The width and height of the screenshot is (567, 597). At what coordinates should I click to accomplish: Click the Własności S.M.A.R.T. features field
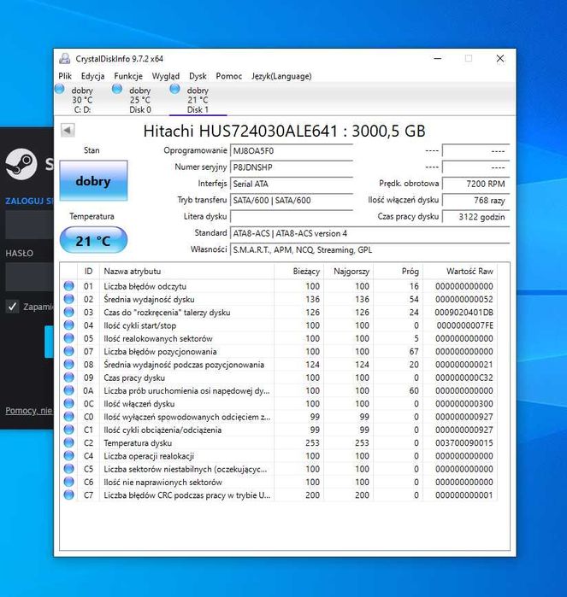click(369, 249)
